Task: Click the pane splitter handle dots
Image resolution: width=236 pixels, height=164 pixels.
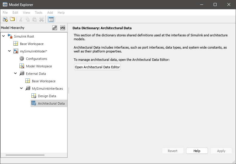Action: tap(69, 90)
